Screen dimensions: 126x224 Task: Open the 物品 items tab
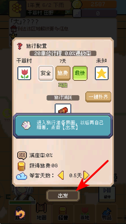coord(106,214)
